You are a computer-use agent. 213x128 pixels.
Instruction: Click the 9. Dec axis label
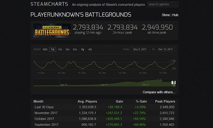point(41,73)
